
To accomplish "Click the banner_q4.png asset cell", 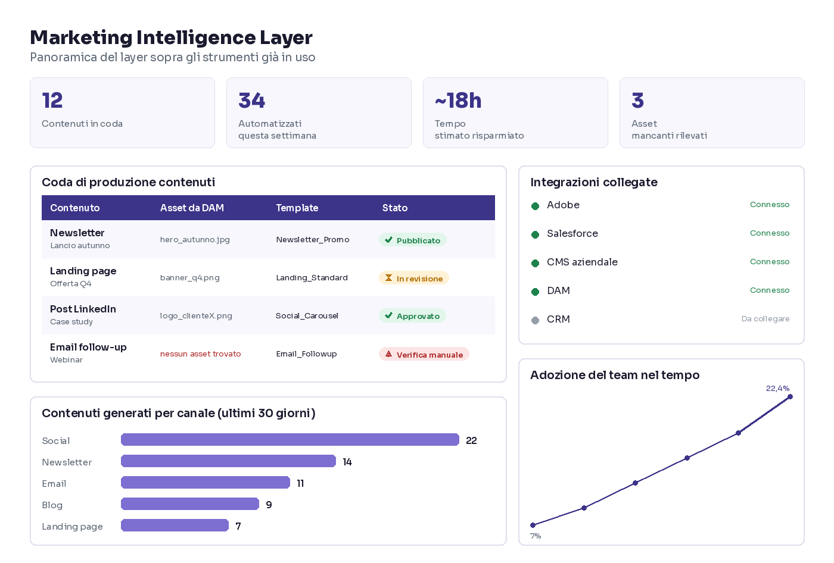I will pyautogui.click(x=190, y=278).
